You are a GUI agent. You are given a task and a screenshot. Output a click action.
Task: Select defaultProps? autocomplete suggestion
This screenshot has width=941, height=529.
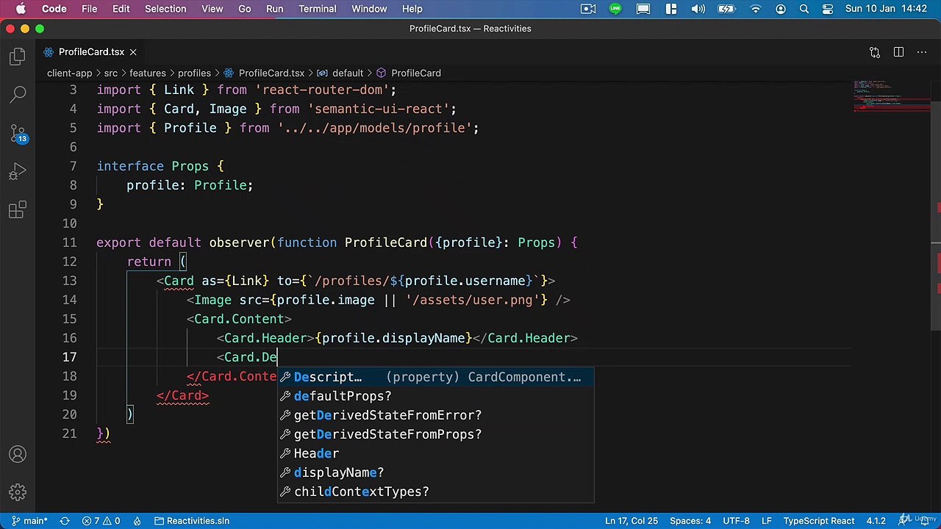coord(435,396)
